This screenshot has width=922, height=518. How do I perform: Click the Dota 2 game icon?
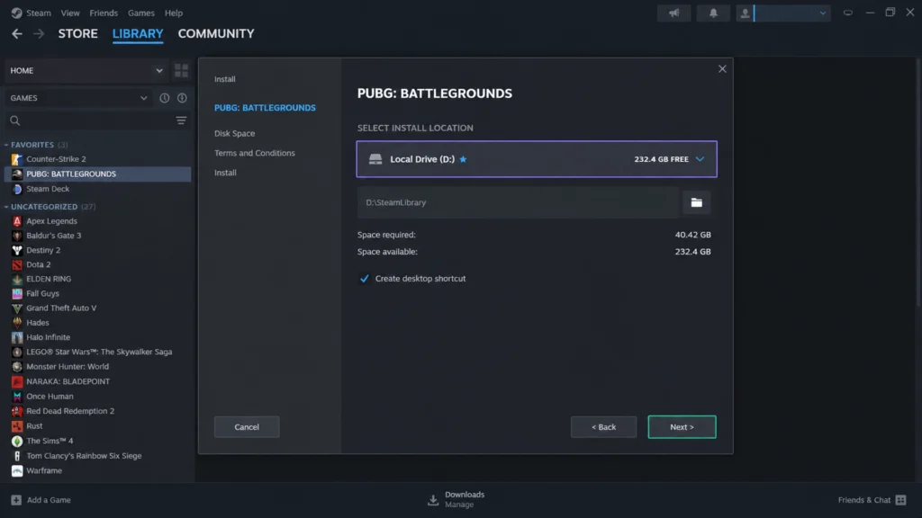pos(17,265)
